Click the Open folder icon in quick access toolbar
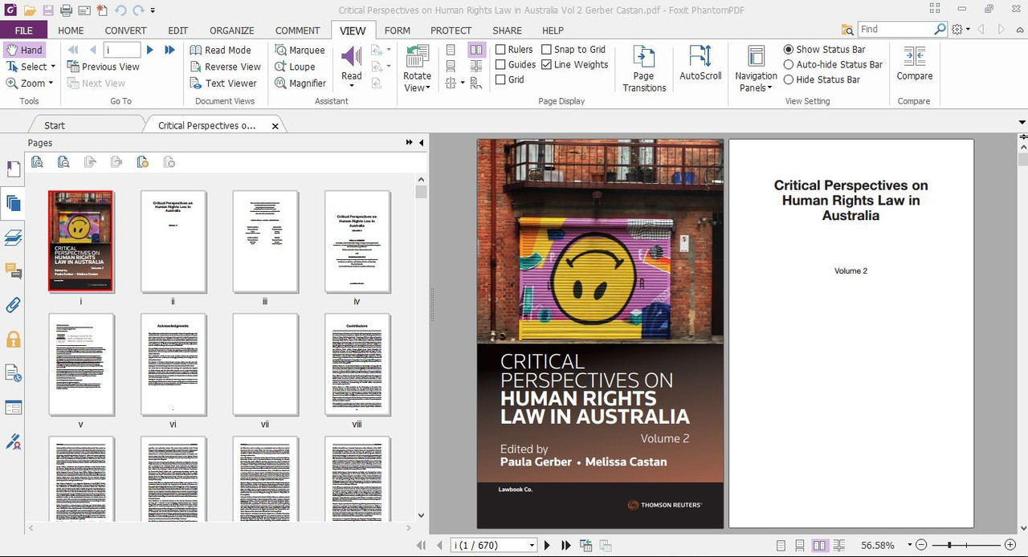Image resolution: width=1028 pixels, height=557 pixels. coord(30,10)
